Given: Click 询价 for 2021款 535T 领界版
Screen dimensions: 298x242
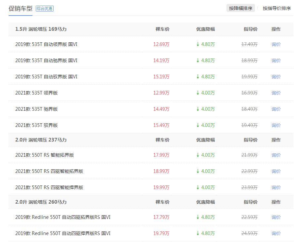Looking at the screenshot, I should point(276,93).
